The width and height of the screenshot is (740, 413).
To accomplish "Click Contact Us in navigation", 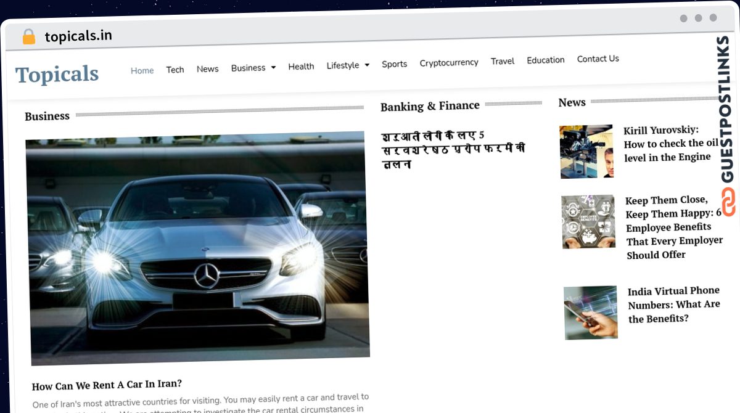I will (598, 59).
